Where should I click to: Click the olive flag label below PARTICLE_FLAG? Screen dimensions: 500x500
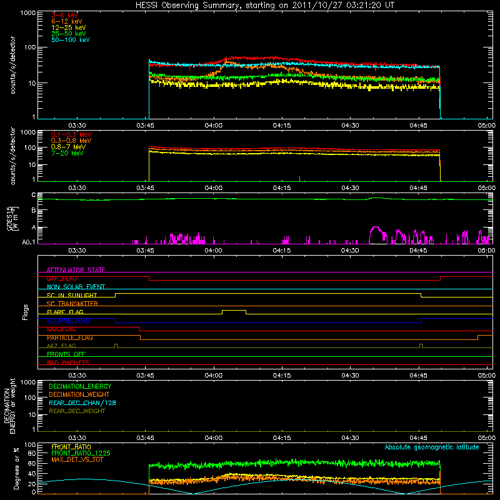pos(61,346)
